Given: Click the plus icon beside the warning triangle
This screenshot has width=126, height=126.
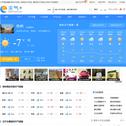Looking at the screenshot, I should pyautogui.click(x=124, y=9).
